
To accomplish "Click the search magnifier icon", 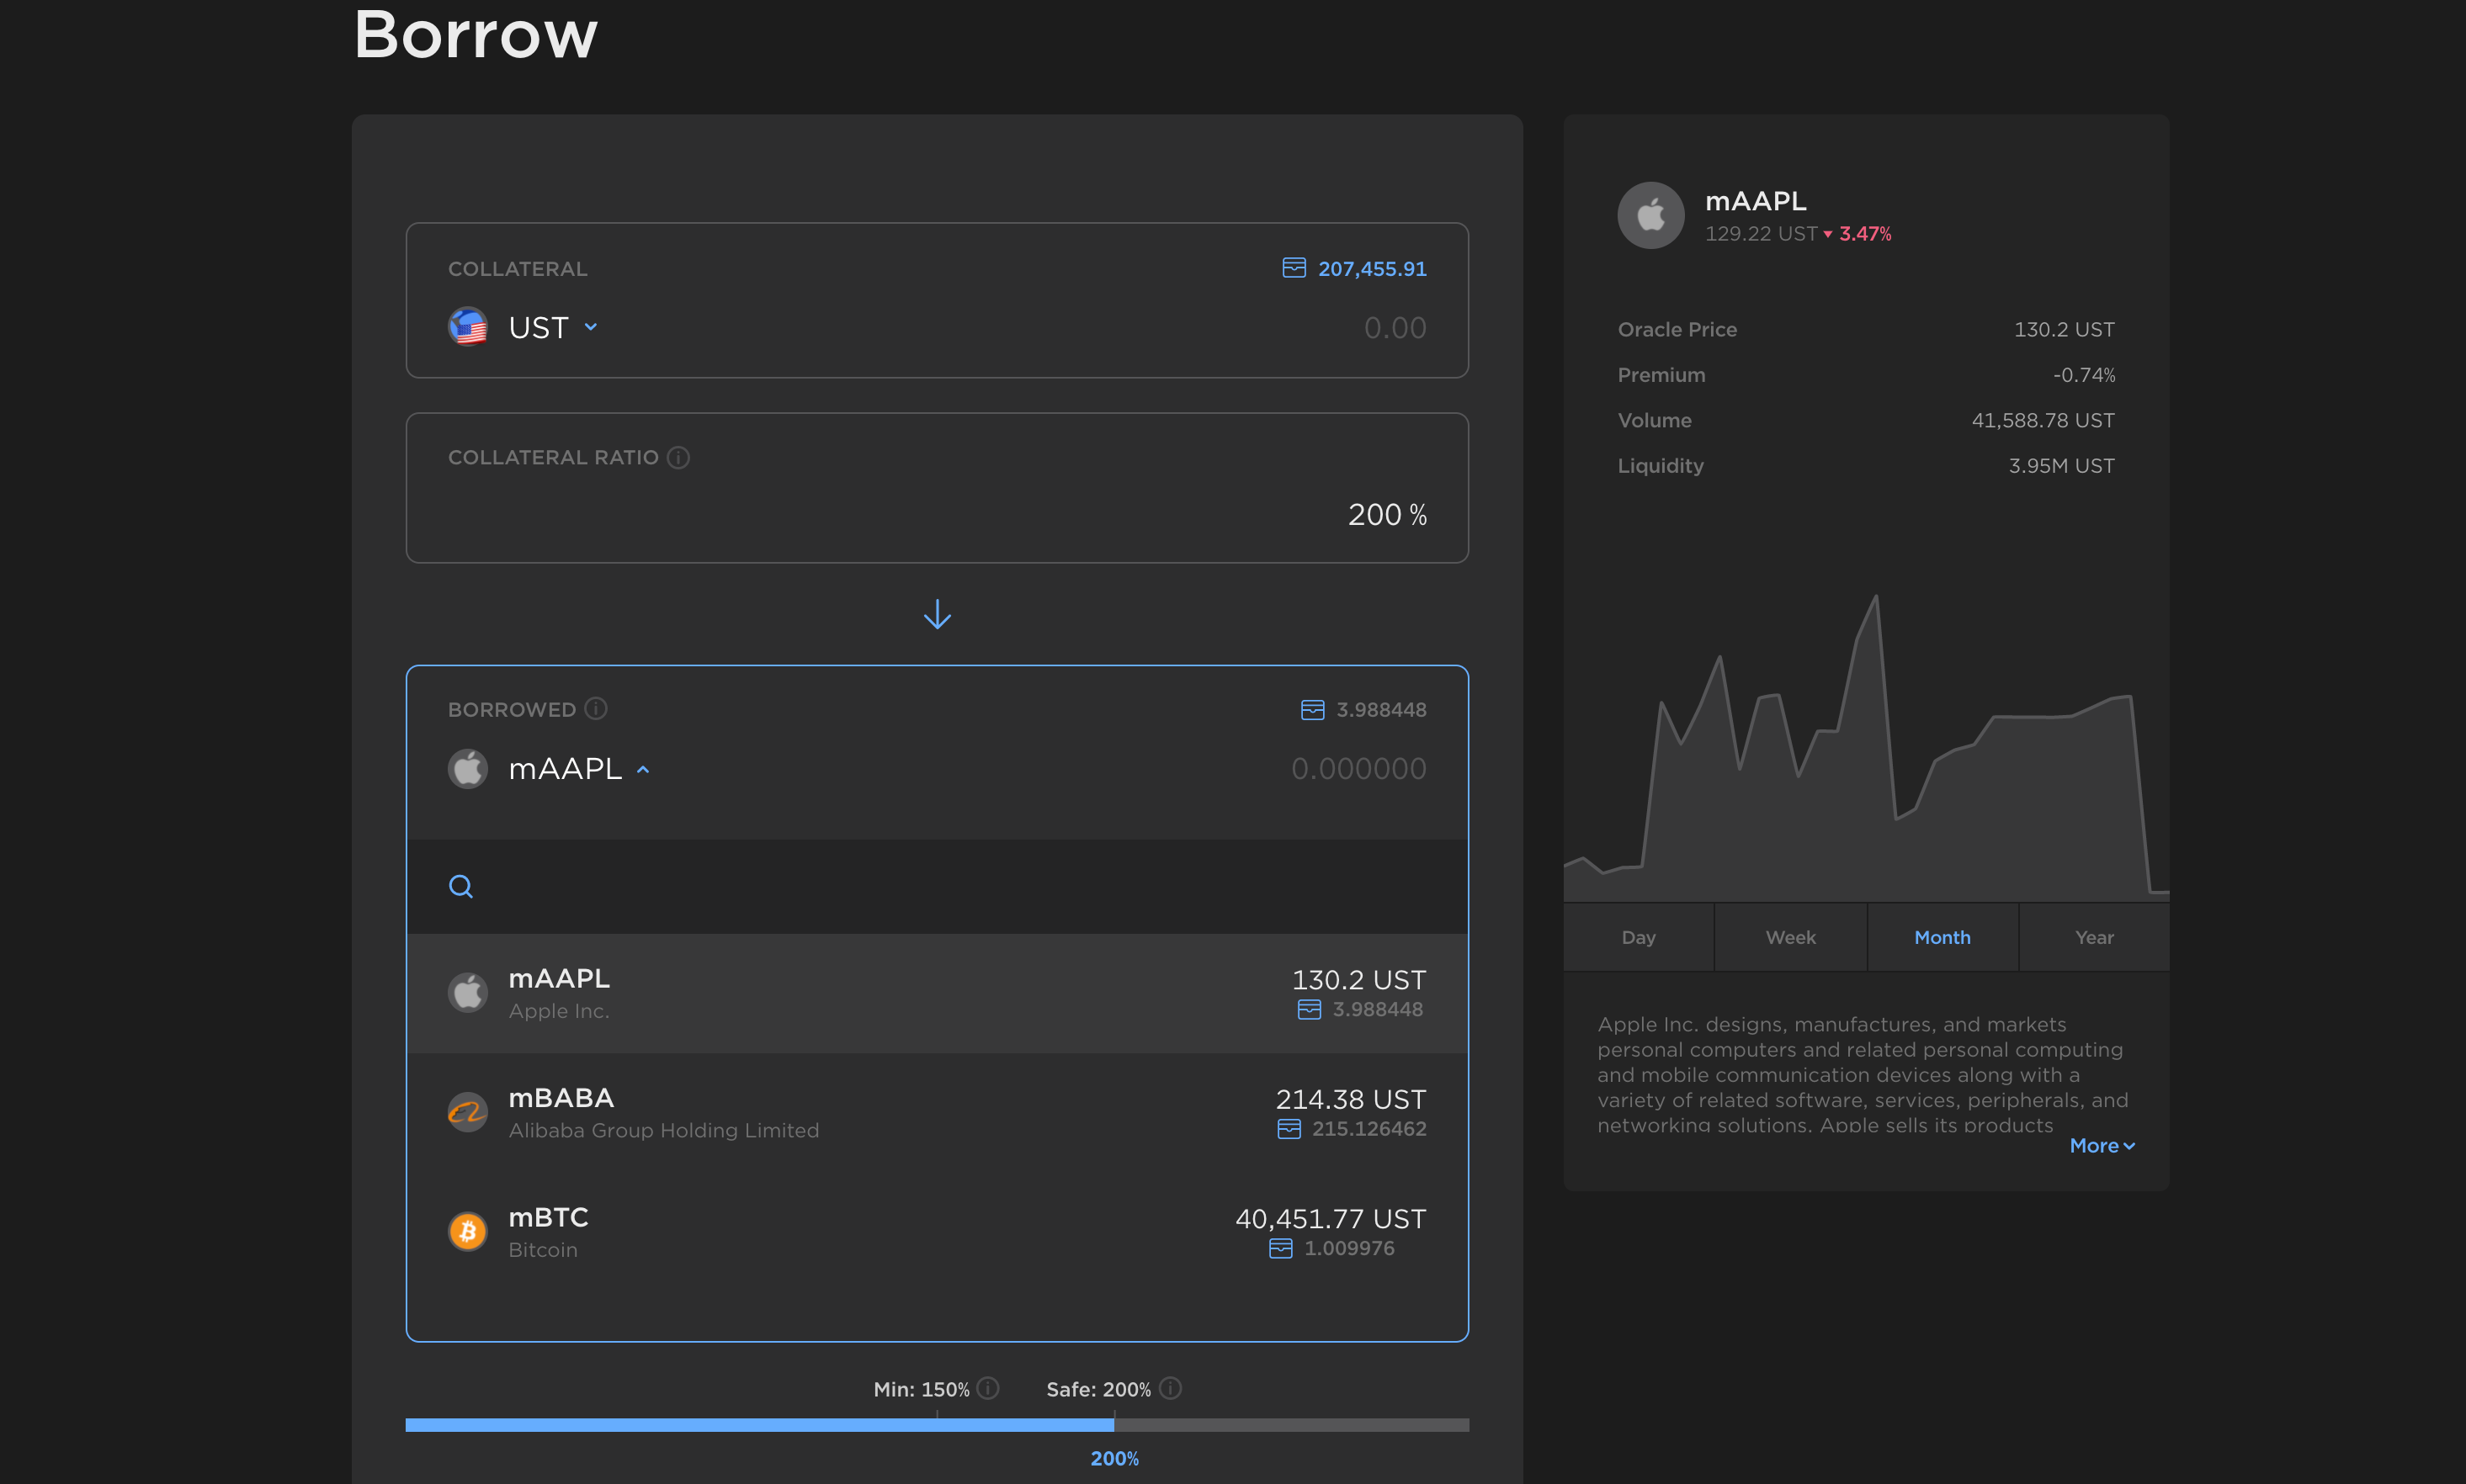I will (x=460, y=886).
